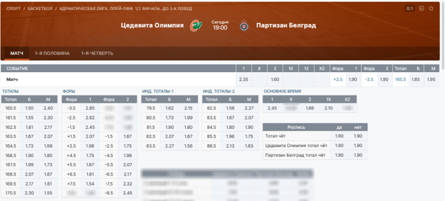Click Cedevita Olimpija green team logo

click(x=196, y=26)
